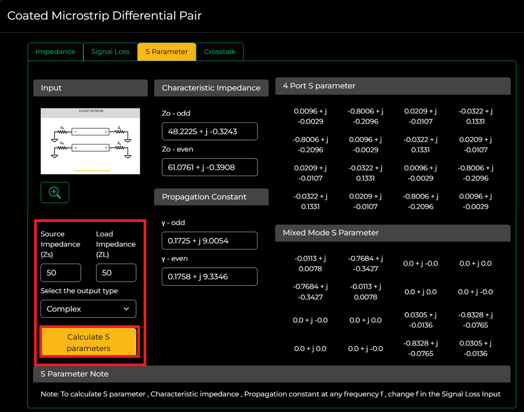Click the Zo - even value field

tap(210, 167)
